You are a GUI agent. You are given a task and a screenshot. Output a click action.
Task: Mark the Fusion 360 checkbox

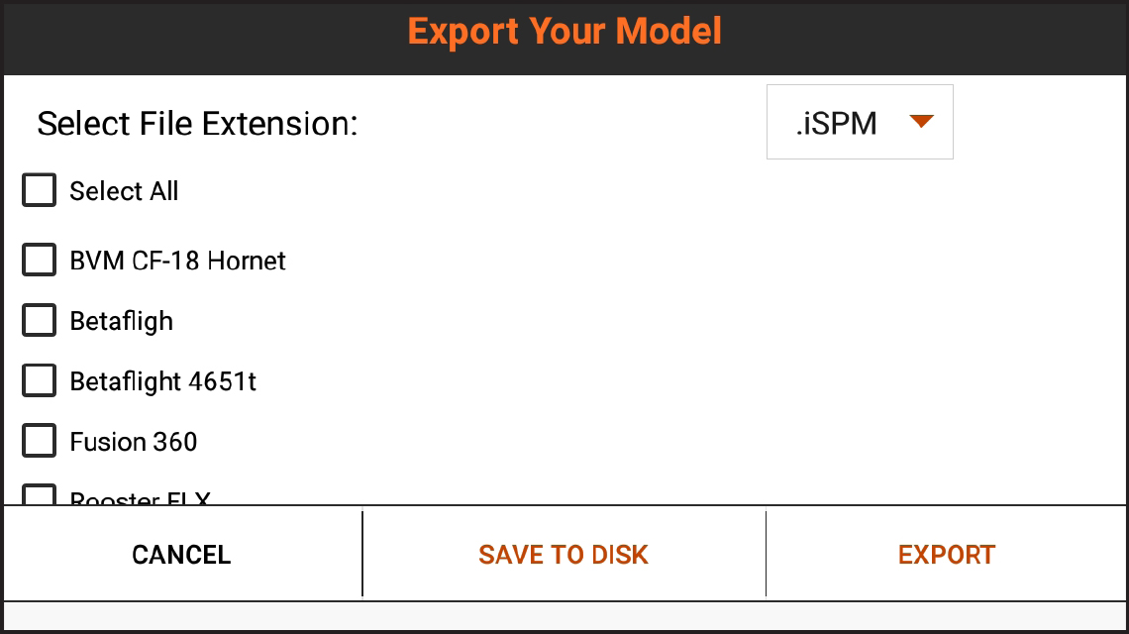[40, 442]
